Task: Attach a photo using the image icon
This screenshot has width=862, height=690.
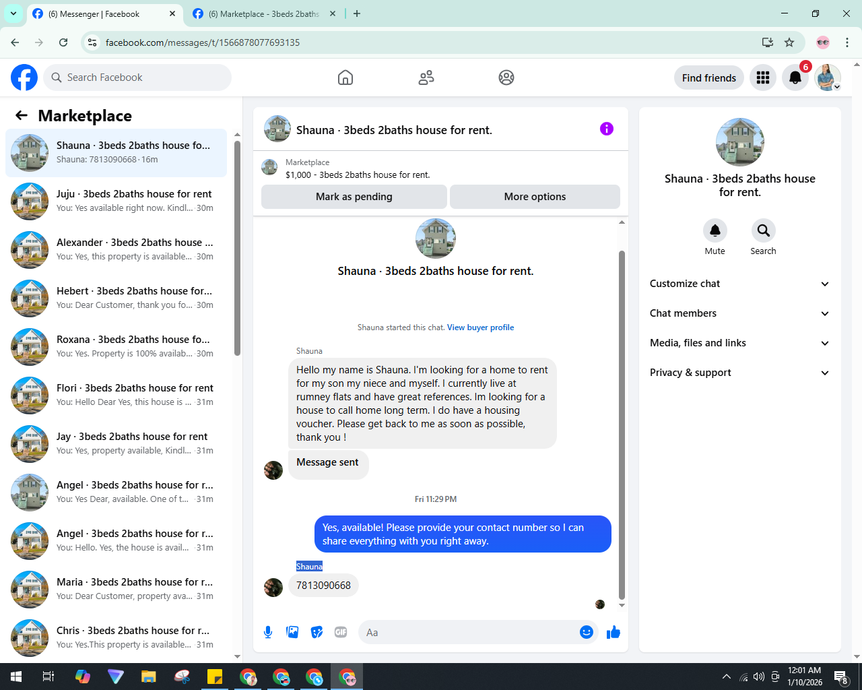Action: click(x=292, y=632)
